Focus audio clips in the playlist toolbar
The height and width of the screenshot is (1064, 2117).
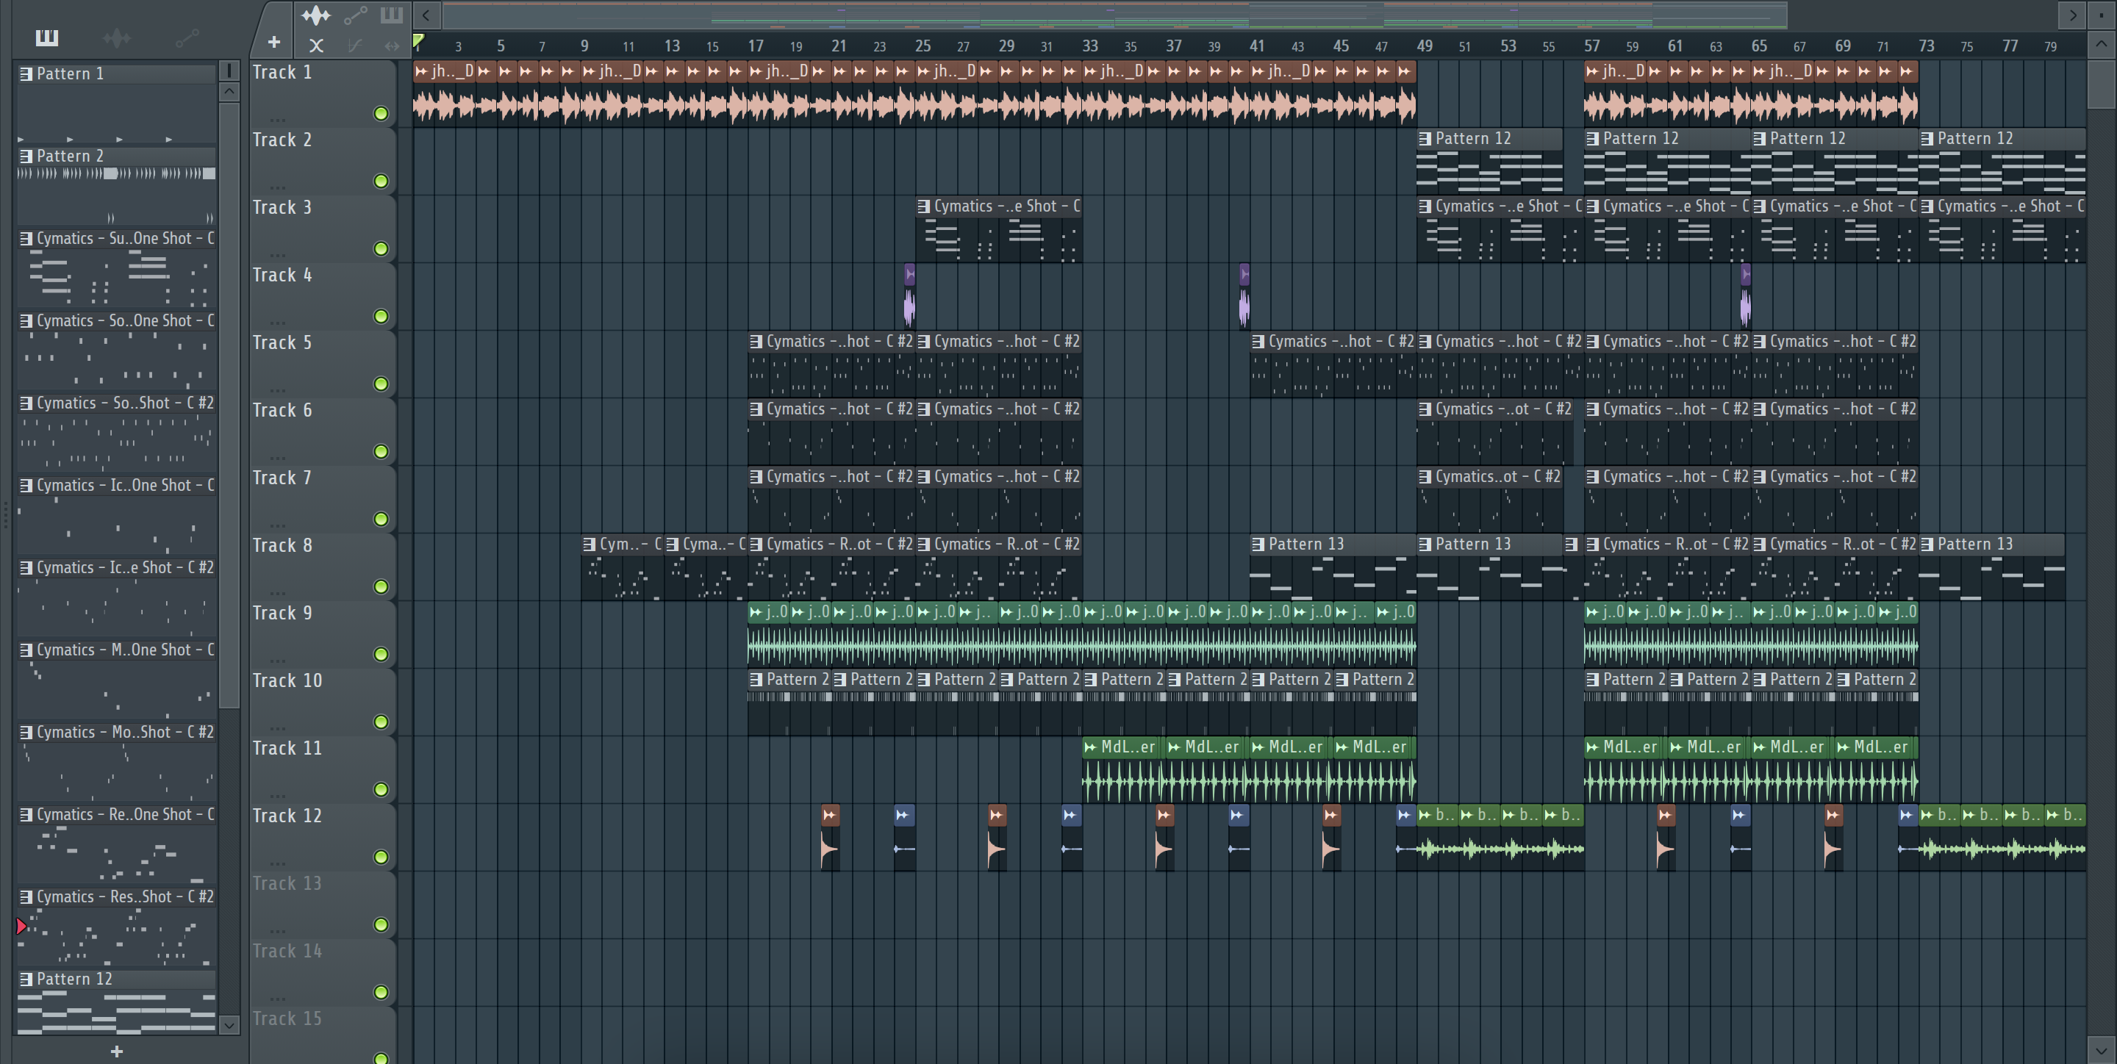pyautogui.click(x=315, y=15)
